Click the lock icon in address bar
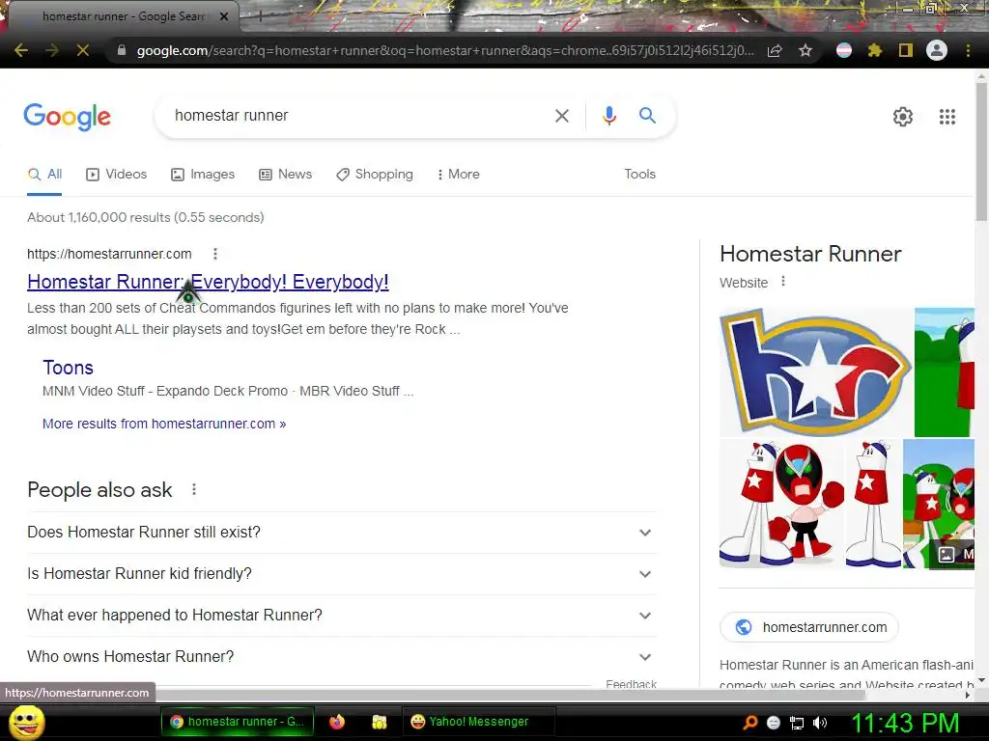 tap(122, 50)
